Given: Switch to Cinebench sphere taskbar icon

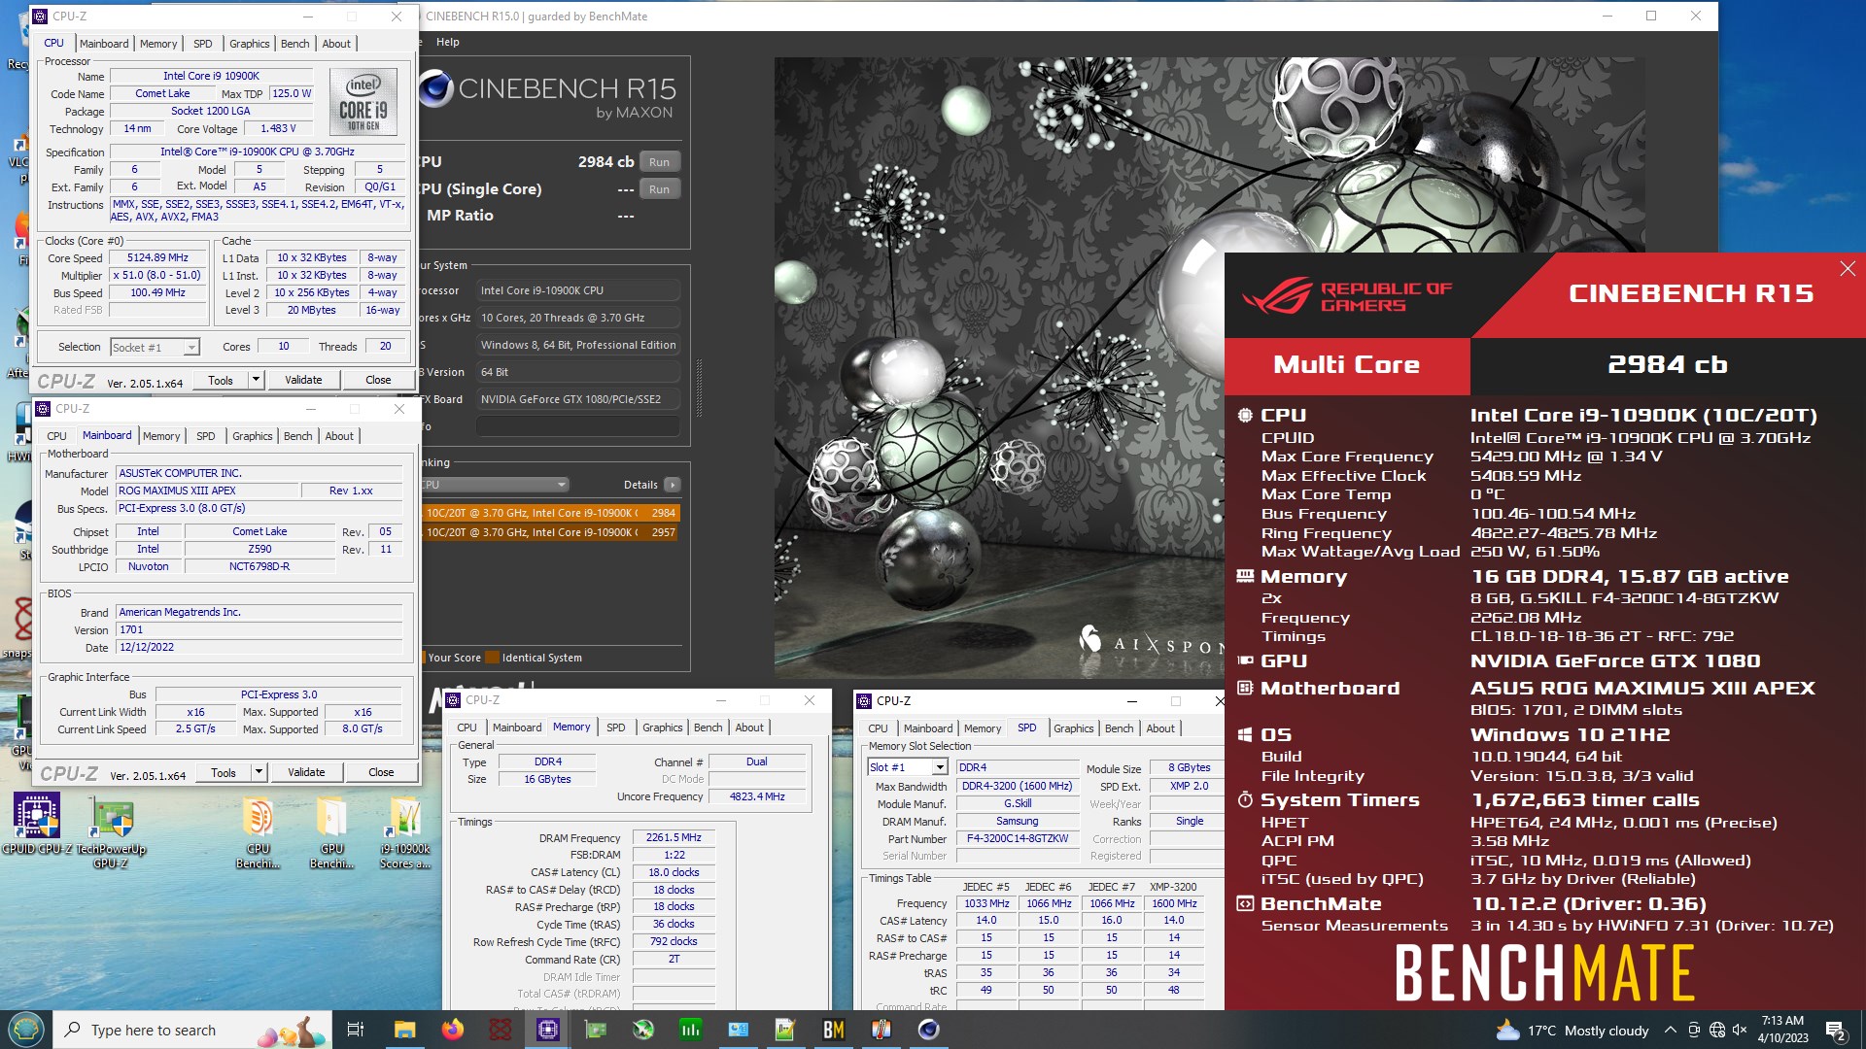Looking at the screenshot, I should pos(928,1030).
